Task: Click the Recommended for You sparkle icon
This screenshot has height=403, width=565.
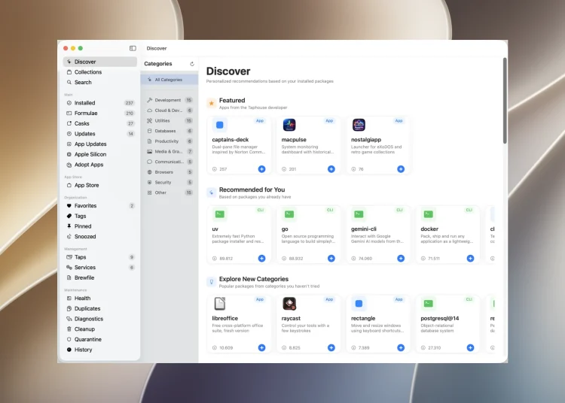Action: point(212,192)
